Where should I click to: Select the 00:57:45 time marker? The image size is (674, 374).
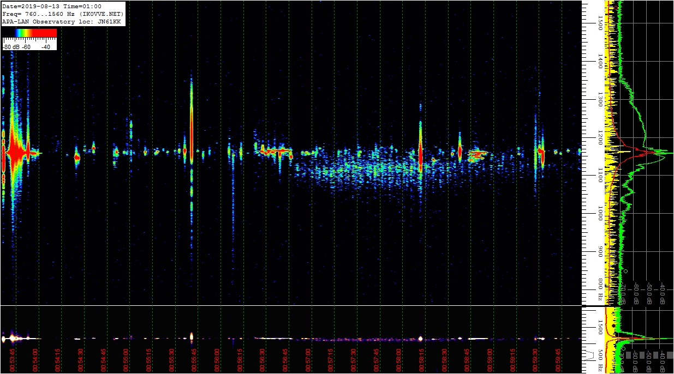[377, 360]
